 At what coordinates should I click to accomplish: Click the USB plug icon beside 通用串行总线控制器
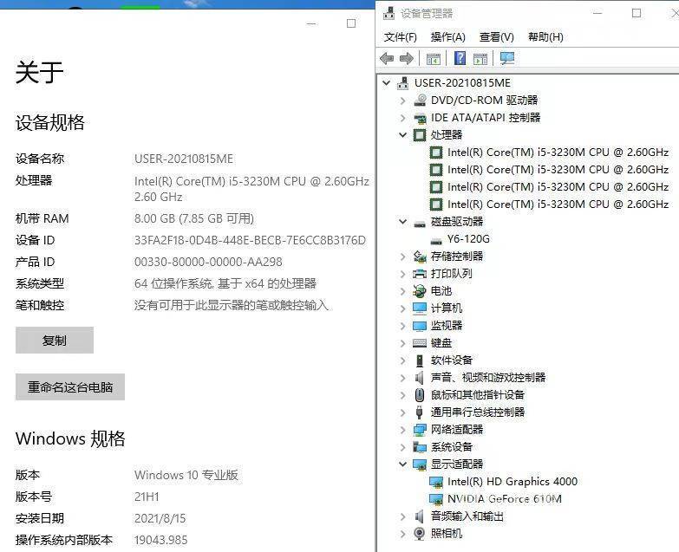(x=419, y=412)
